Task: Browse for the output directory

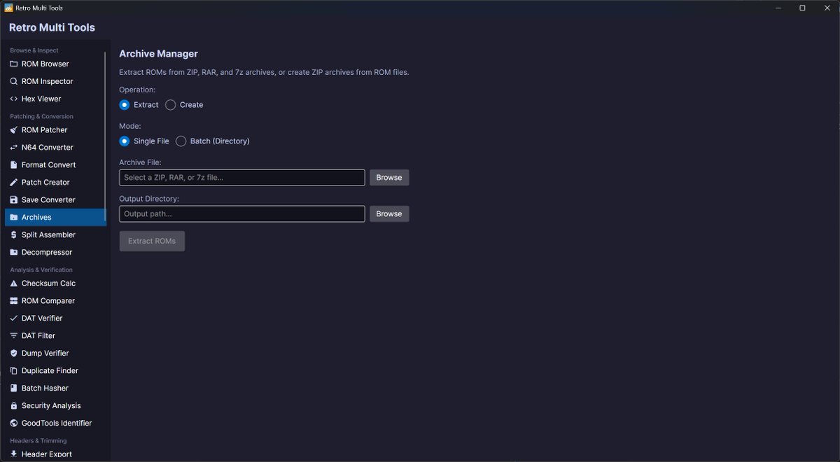Action: pyautogui.click(x=389, y=213)
